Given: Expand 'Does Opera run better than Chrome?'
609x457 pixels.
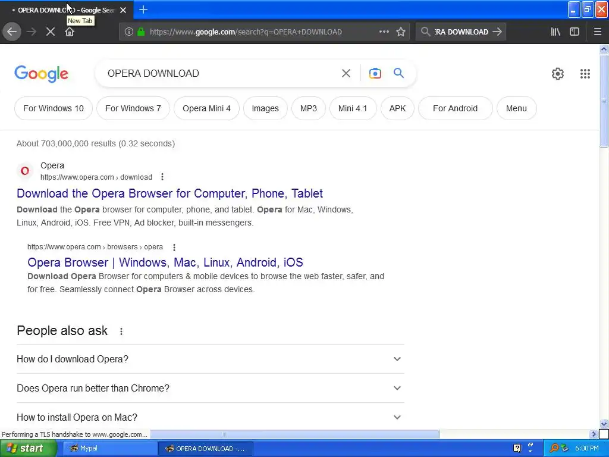Looking at the screenshot, I should click(210, 388).
